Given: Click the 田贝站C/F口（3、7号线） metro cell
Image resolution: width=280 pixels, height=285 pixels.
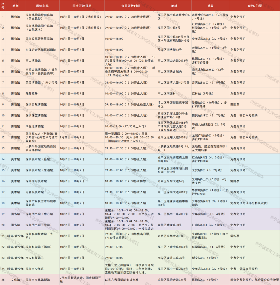Looking at the screenshot, I should coord(211,115).
